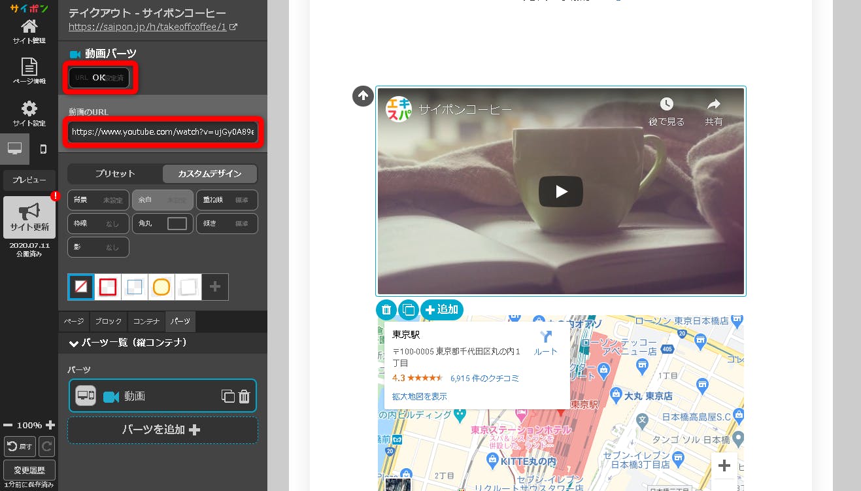Select the orange rounded design swatch

(161, 287)
